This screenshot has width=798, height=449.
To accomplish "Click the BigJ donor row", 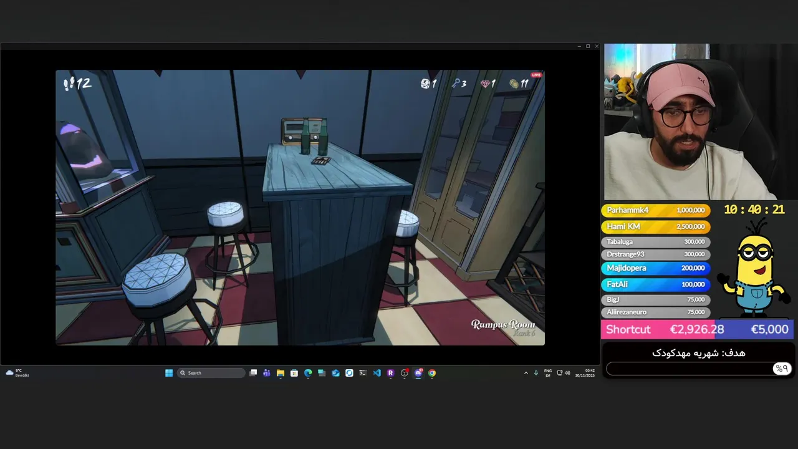I will [x=655, y=299].
